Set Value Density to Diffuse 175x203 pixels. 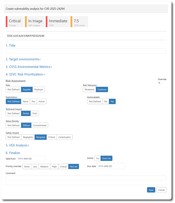[26, 125]
